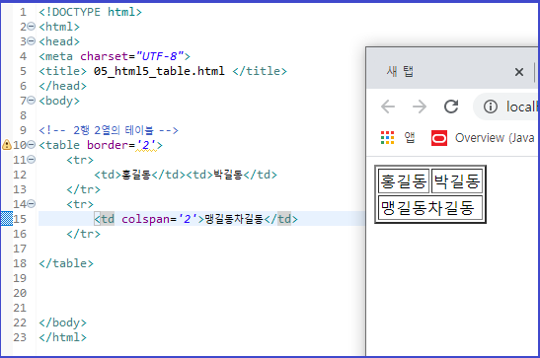
Task: Click the </tr> tag on line 13
Action: [x=83, y=189]
